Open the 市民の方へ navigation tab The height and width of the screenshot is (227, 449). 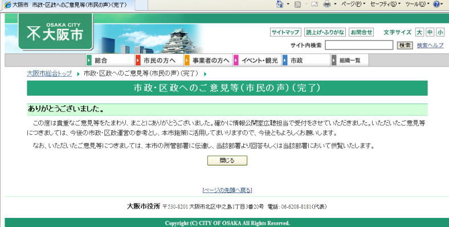click(159, 60)
